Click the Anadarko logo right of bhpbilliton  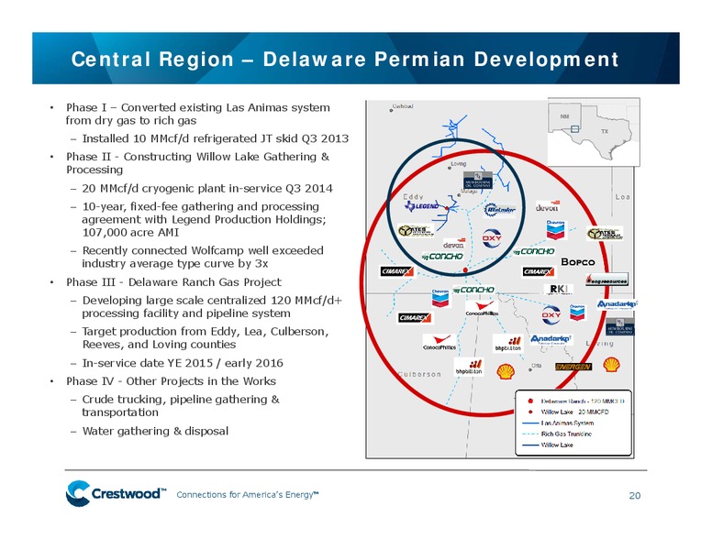click(551, 339)
